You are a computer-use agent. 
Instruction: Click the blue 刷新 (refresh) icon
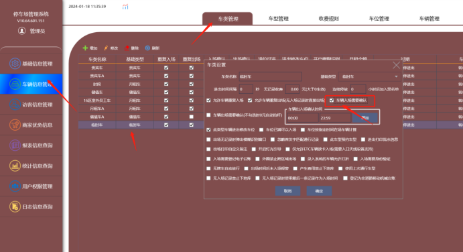[x=147, y=48]
